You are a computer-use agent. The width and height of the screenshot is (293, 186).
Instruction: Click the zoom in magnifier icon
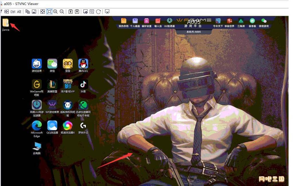tap(56, 11)
